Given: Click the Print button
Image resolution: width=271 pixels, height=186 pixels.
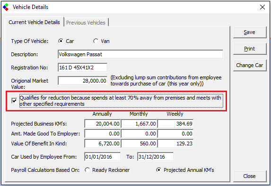Looking at the screenshot, I should [x=250, y=49].
